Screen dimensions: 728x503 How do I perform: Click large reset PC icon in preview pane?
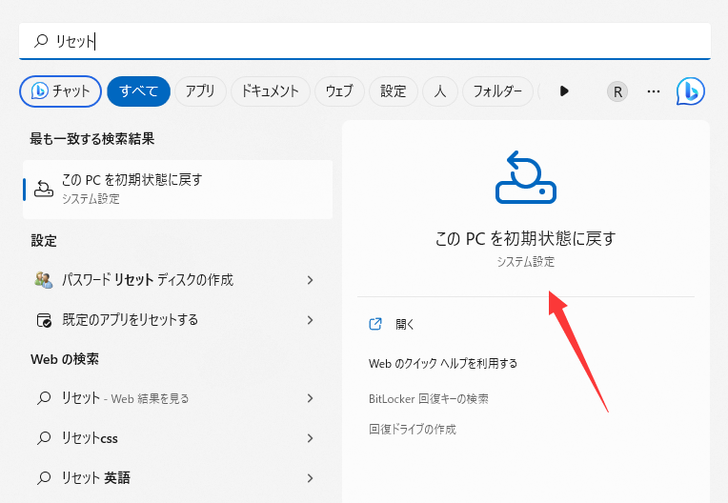pos(526,177)
